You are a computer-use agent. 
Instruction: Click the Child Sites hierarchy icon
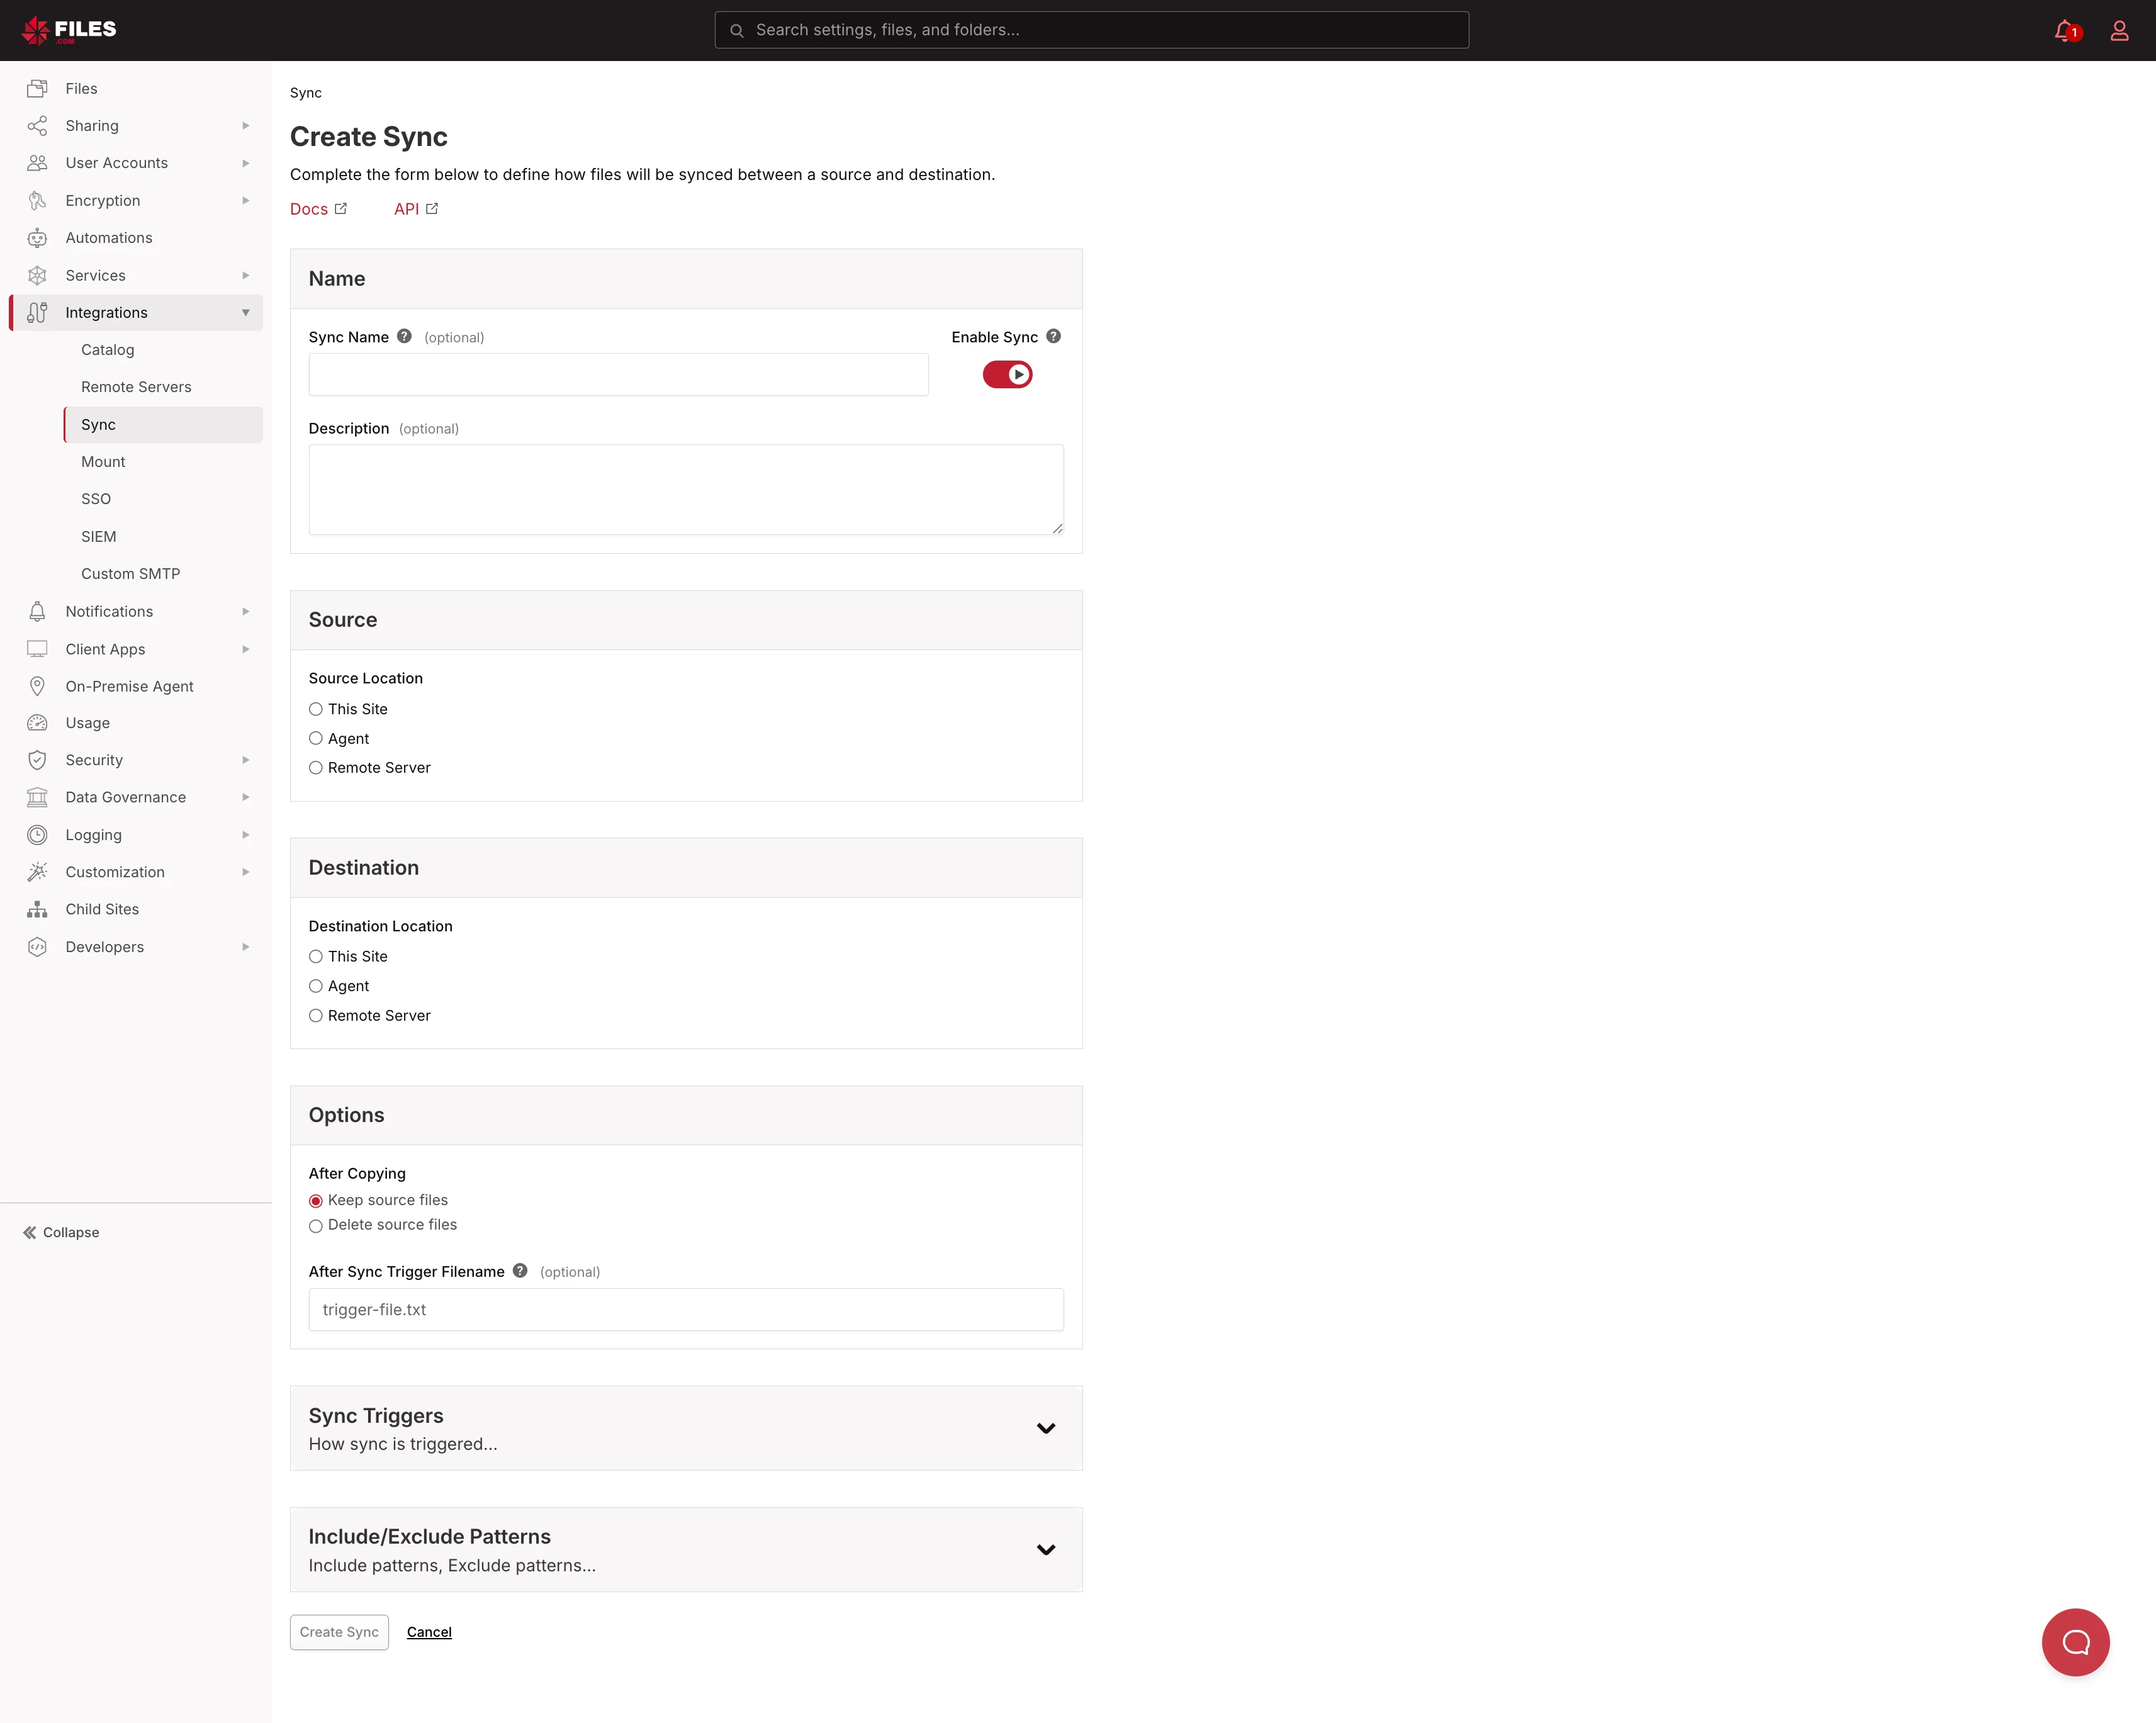(37, 909)
